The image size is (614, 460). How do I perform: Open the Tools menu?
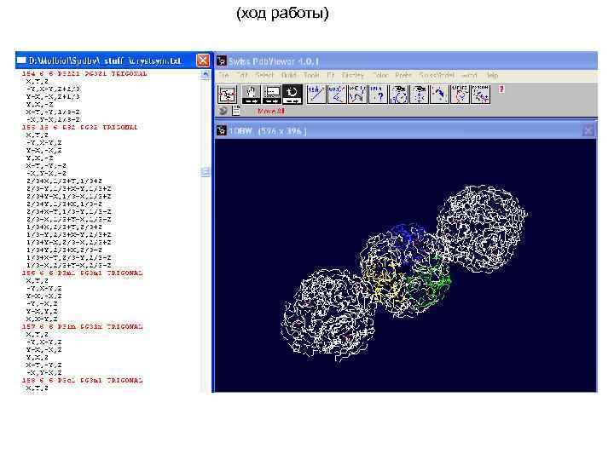tap(311, 75)
